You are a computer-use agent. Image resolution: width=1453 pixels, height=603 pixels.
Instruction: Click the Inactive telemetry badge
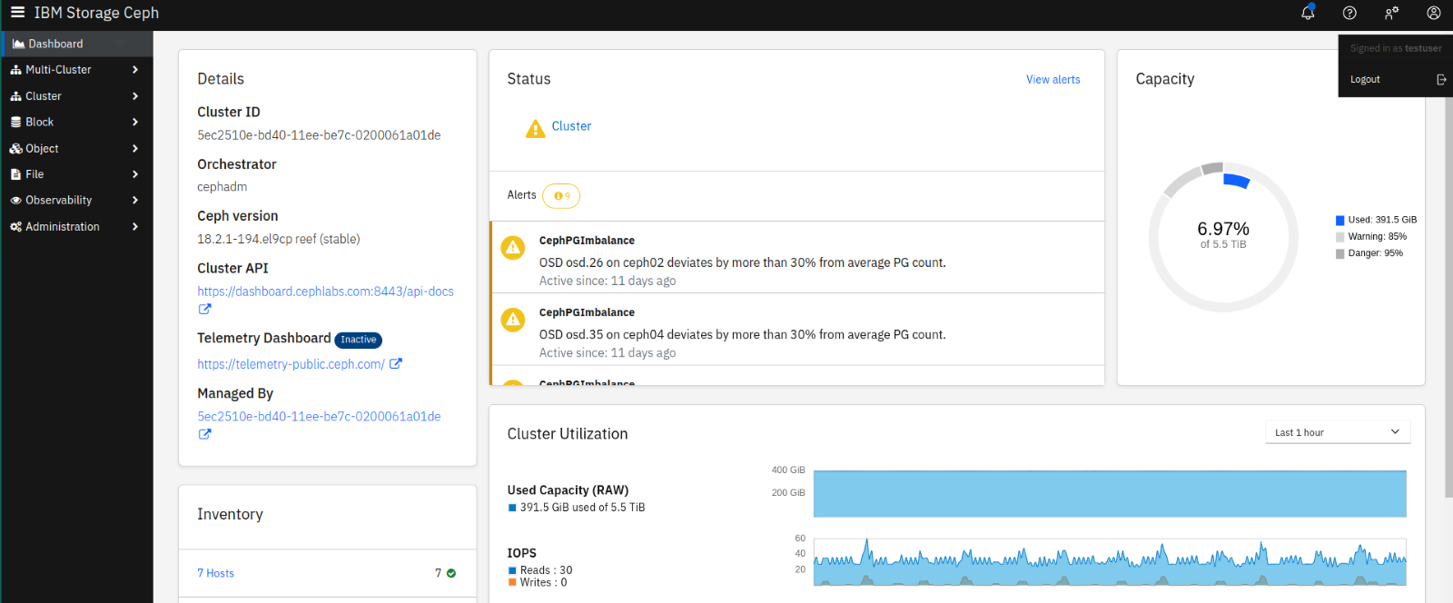point(359,340)
